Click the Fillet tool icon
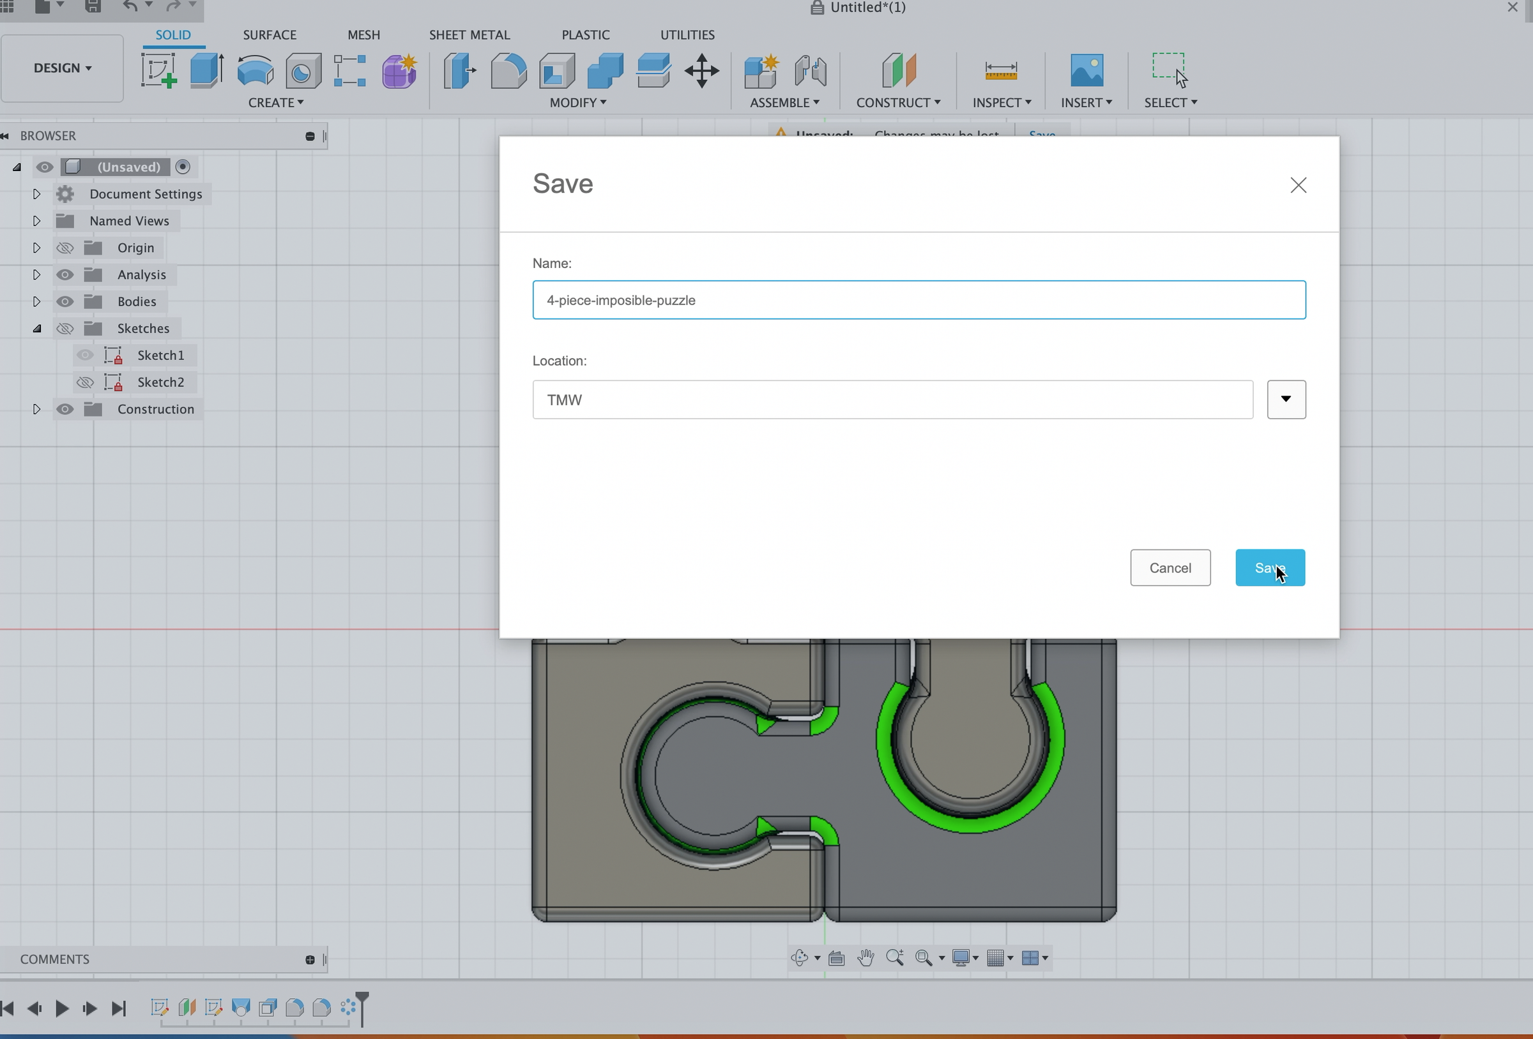This screenshot has height=1039, width=1533. 508,71
